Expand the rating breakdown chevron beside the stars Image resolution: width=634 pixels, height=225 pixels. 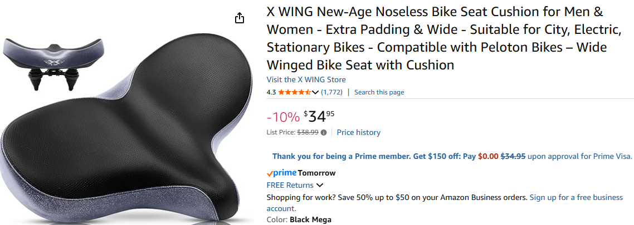(316, 92)
